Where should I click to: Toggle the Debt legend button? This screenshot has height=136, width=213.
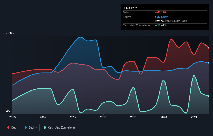pyautogui.click(x=12, y=128)
